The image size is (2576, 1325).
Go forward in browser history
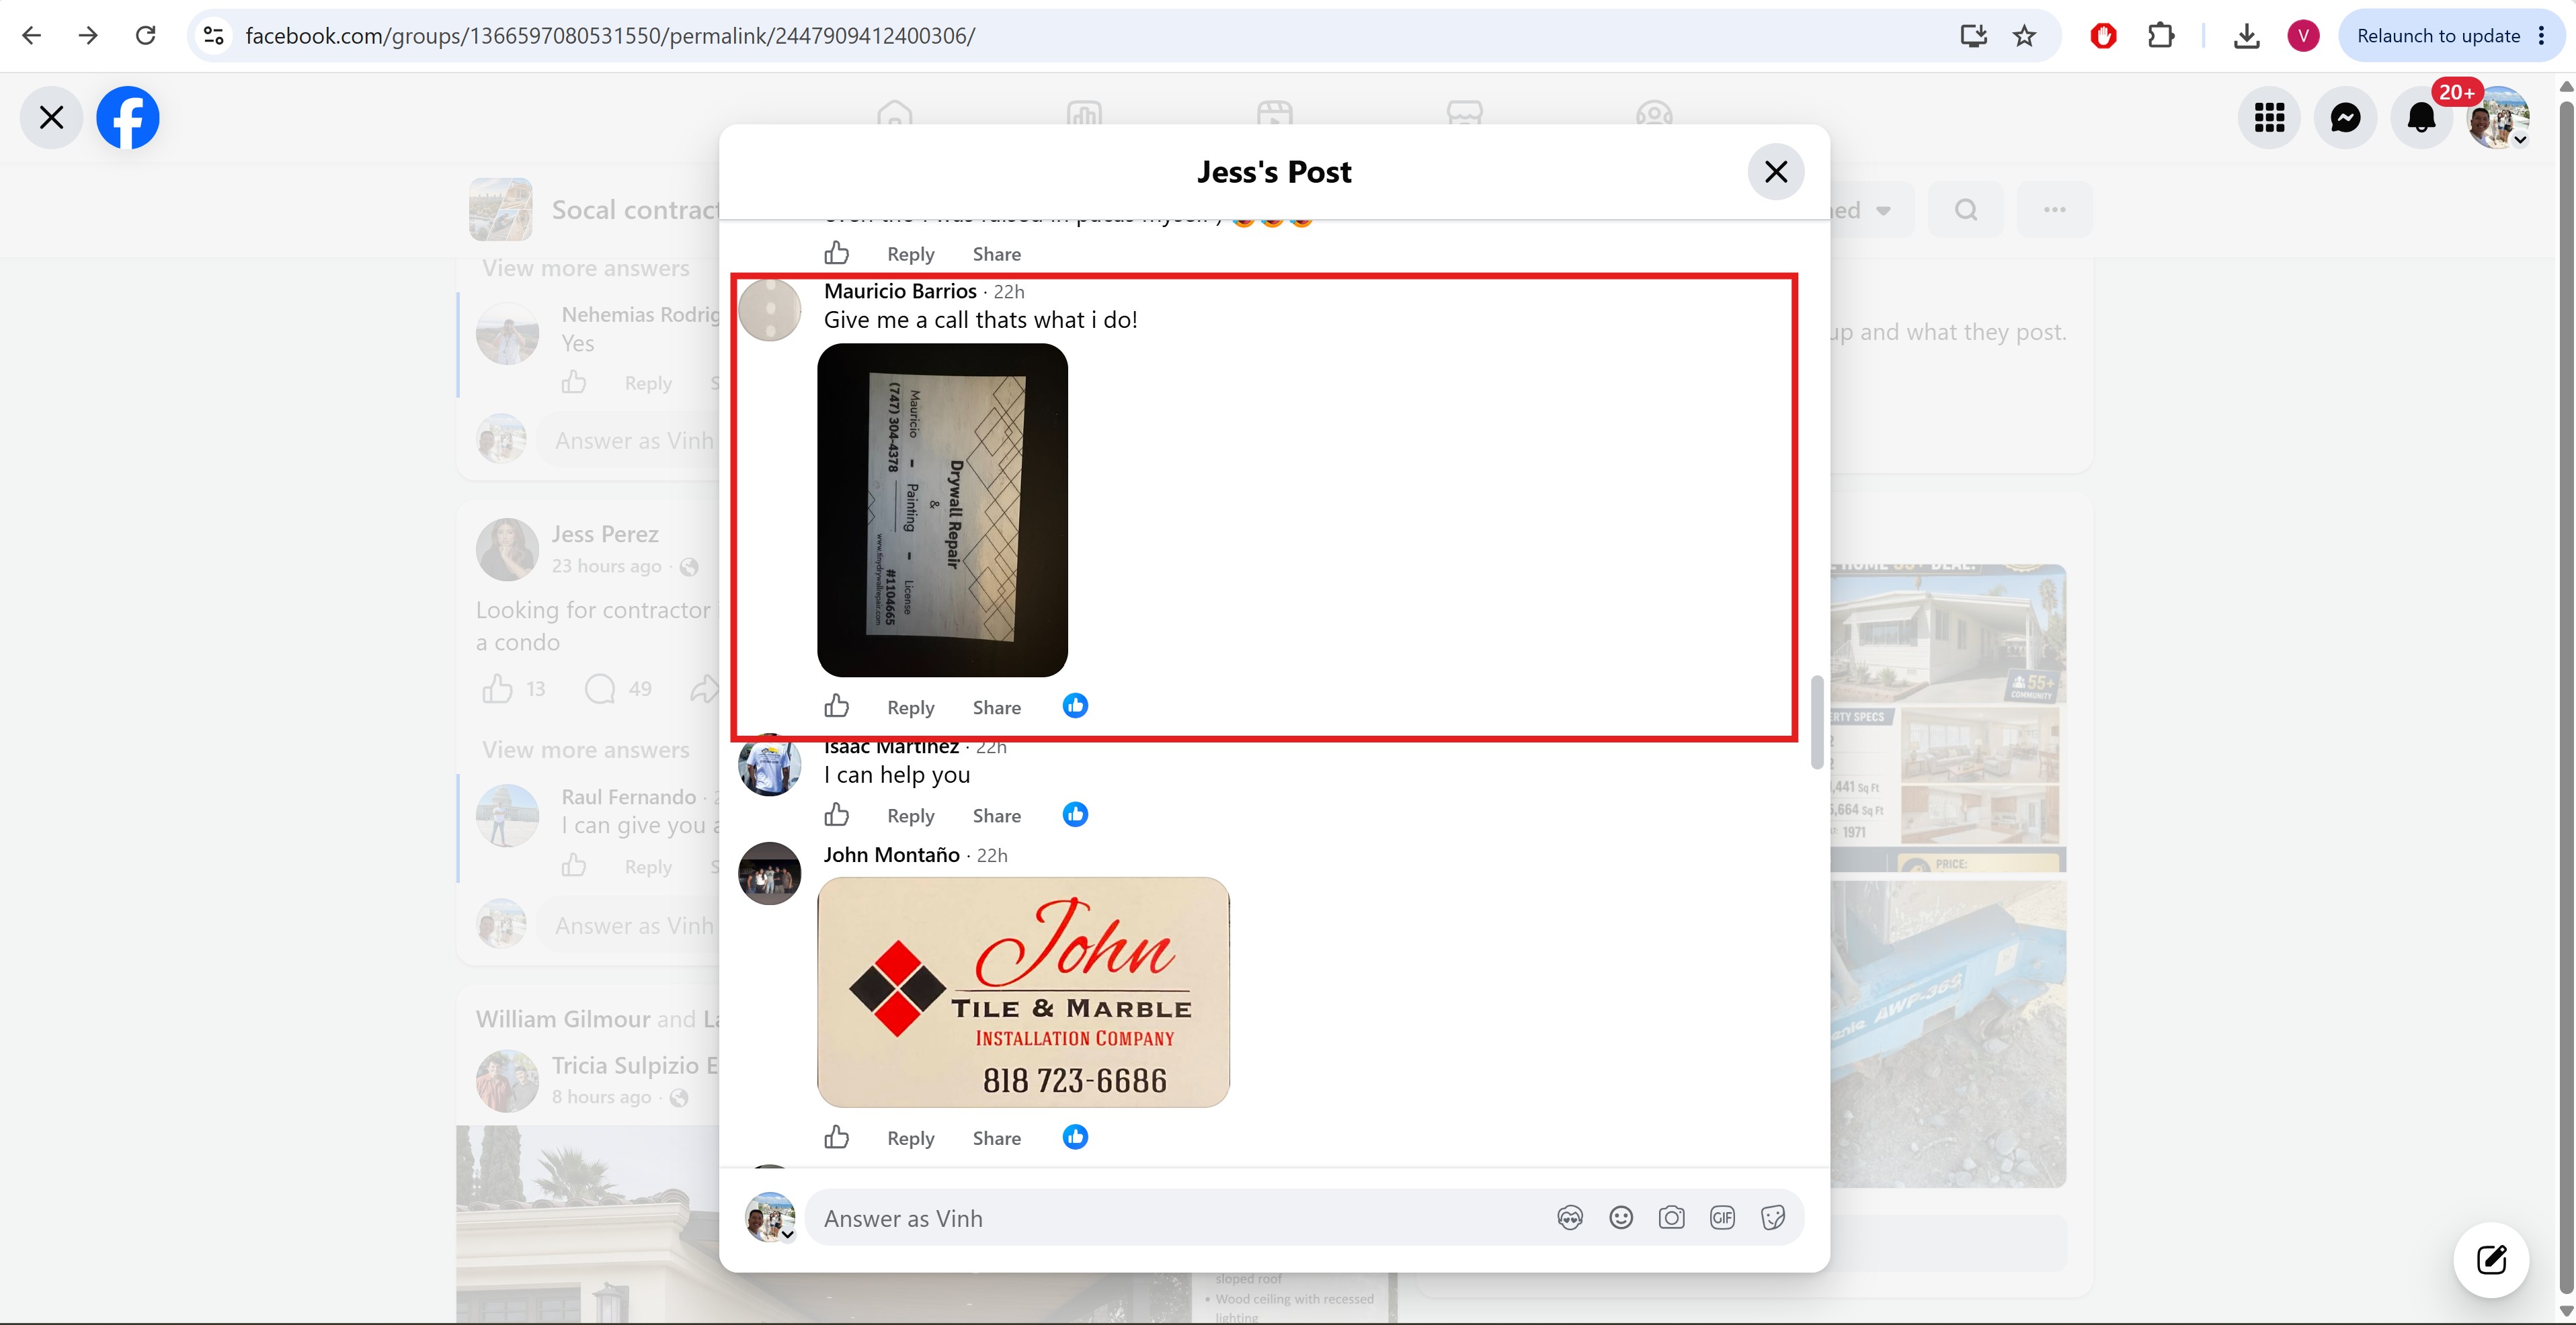point(88,36)
